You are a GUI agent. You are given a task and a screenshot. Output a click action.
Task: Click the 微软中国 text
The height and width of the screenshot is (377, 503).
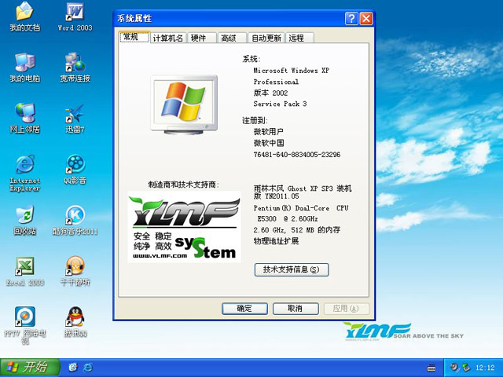pyautogui.click(x=269, y=143)
